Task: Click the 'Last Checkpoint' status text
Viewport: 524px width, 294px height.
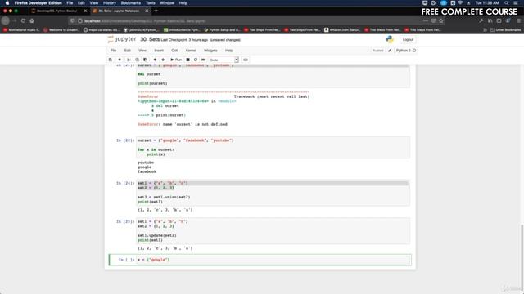Action: [184, 40]
